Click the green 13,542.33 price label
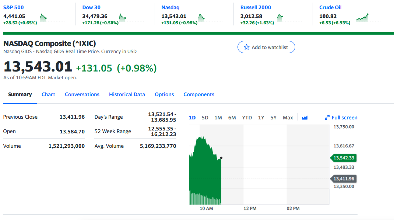Image resolution: width=394 pixels, height=220 pixels. click(343, 158)
